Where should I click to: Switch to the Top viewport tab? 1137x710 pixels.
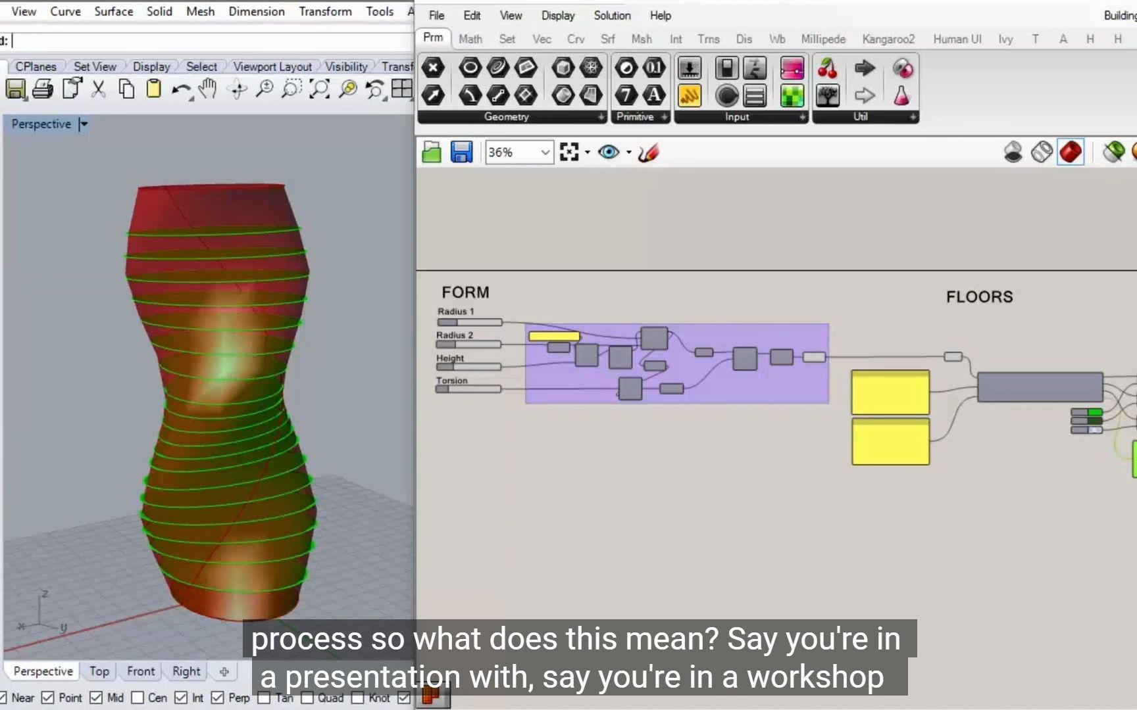(99, 671)
